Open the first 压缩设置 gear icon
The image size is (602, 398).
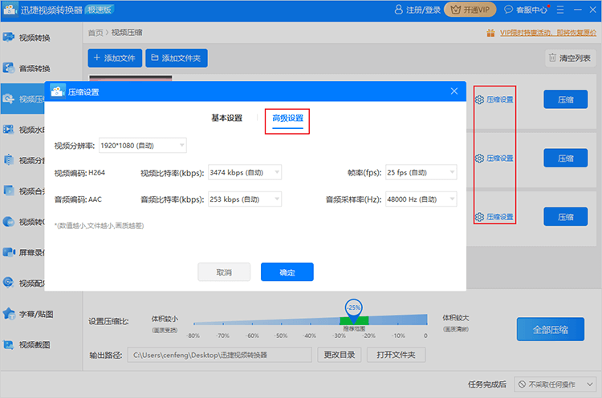[479, 100]
